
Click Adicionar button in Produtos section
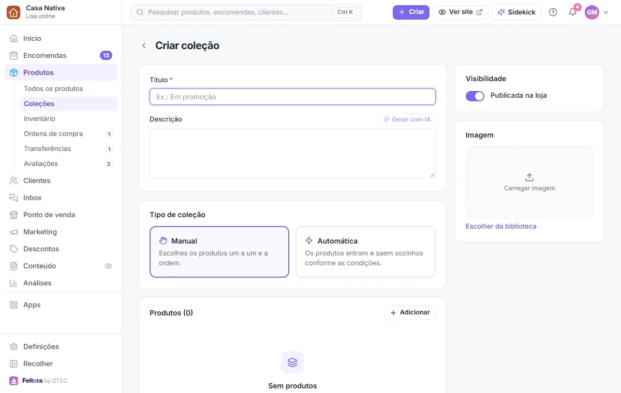410,312
